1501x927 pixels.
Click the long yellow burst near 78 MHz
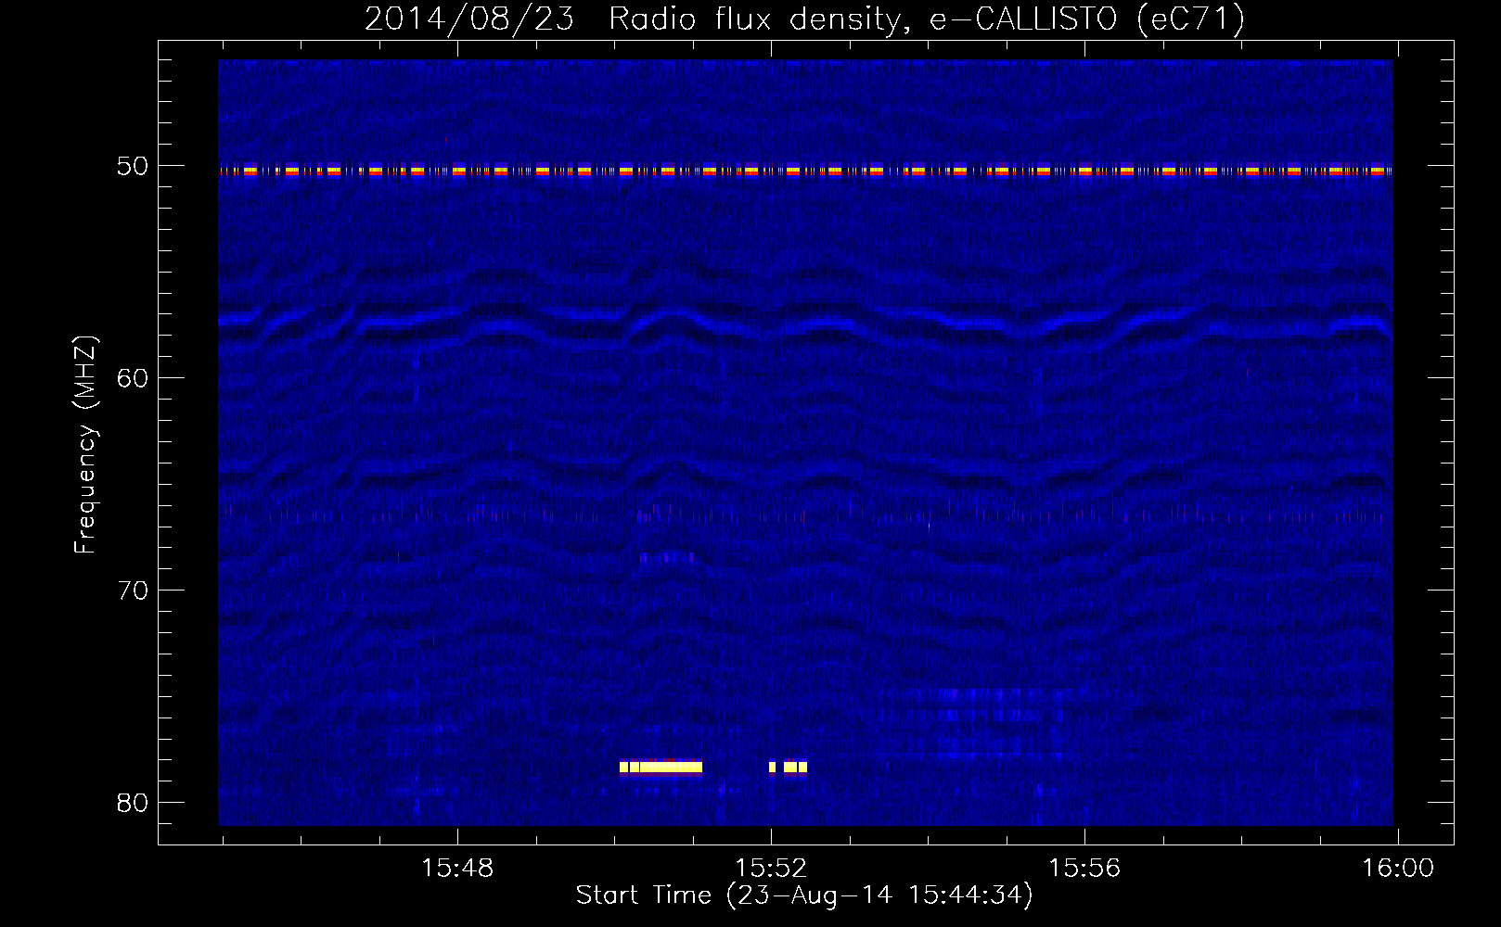[661, 767]
